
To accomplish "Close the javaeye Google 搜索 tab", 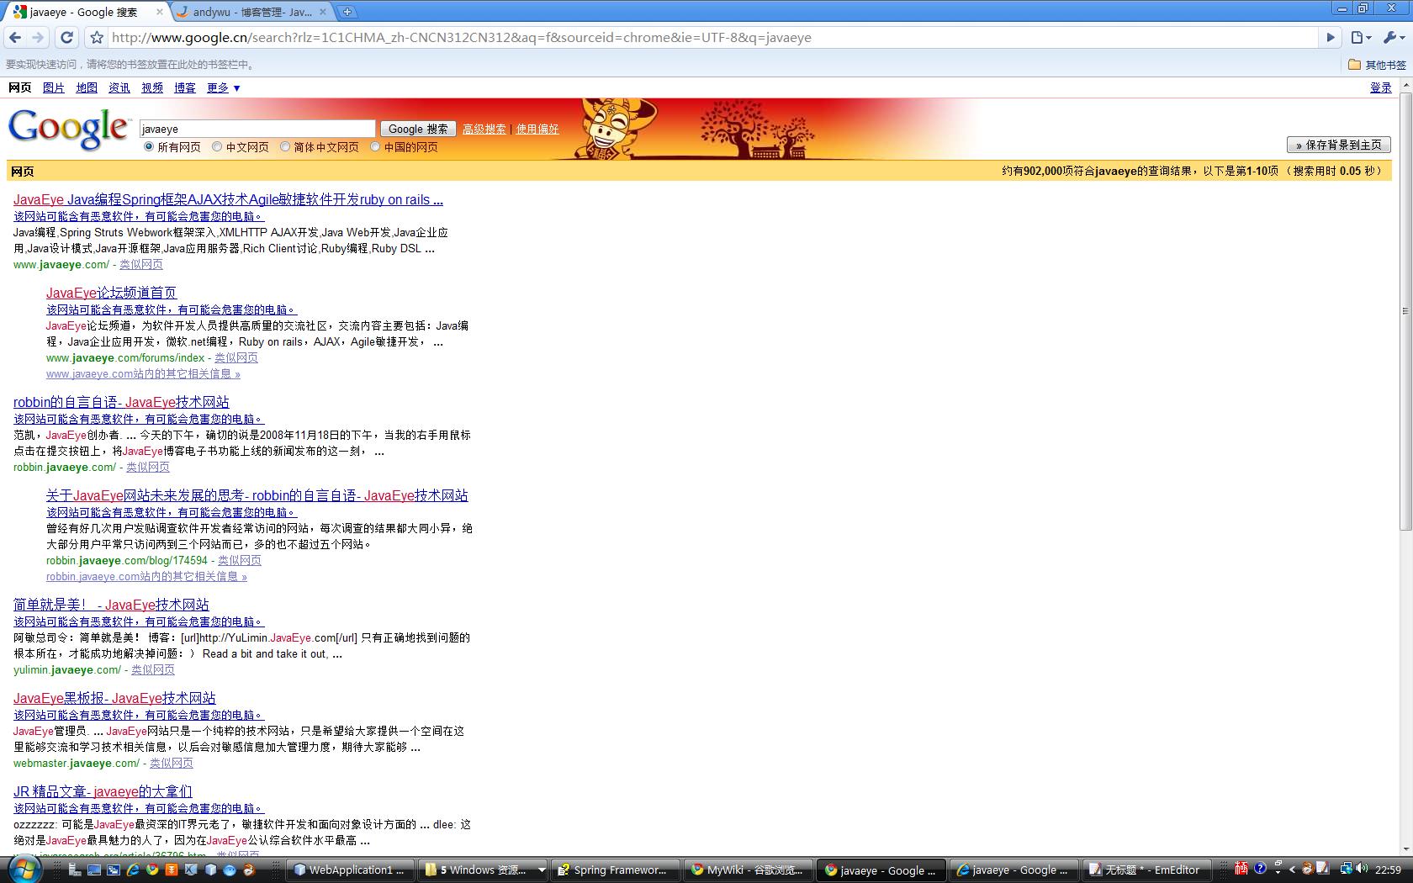I will click(160, 12).
